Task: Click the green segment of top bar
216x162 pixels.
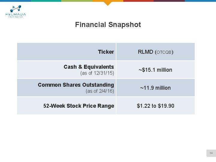Action: [77, 1]
